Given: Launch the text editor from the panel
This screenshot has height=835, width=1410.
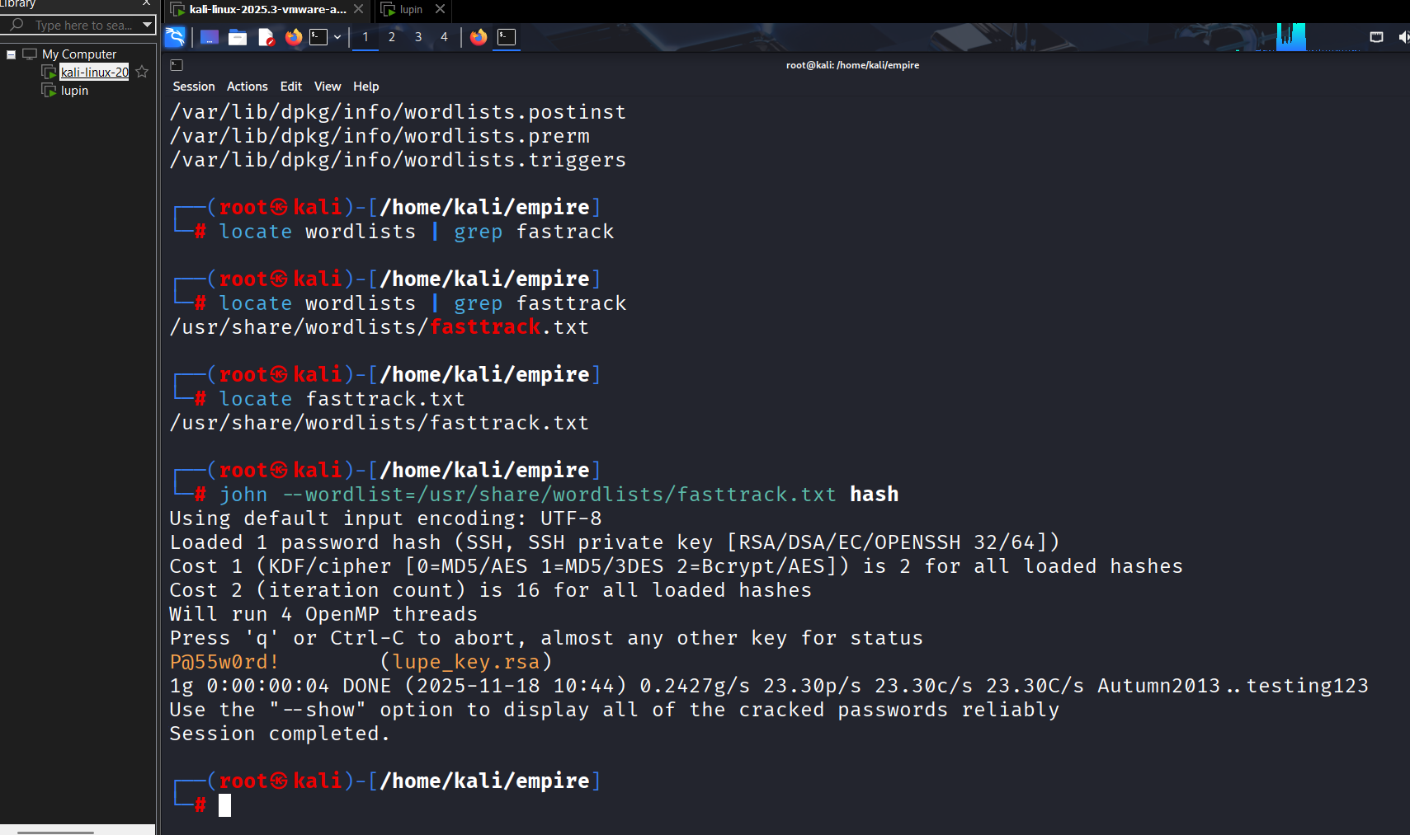Looking at the screenshot, I should (266, 37).
